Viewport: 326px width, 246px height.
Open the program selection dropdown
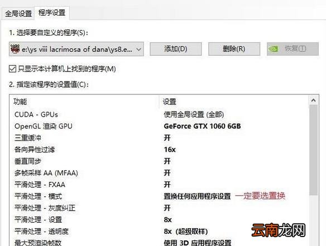coord(76,49)
